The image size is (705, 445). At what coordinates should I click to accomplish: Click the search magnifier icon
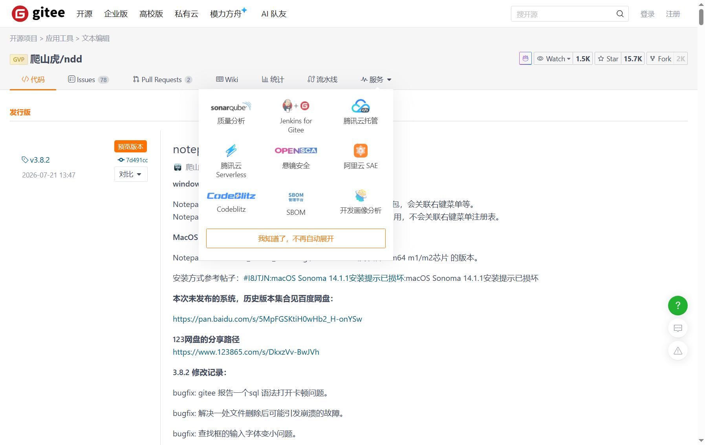620,14
